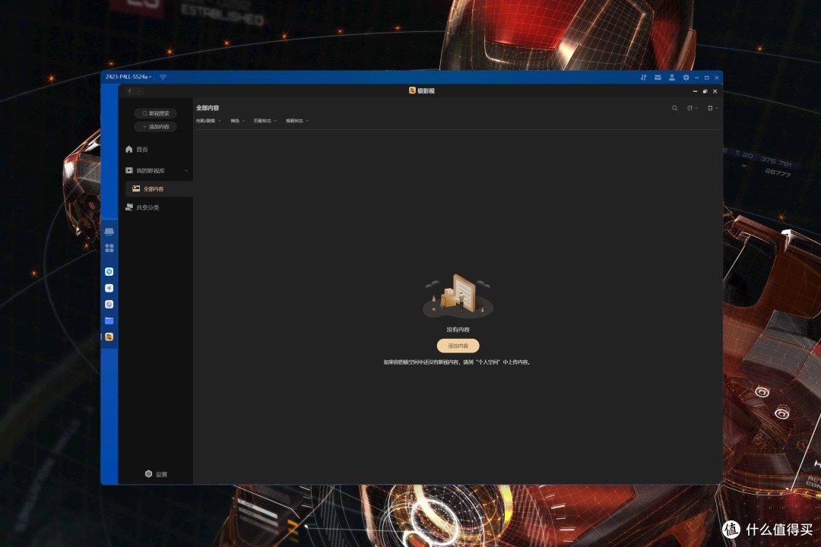Restore the 极影视 inner window size
Image resolution: width=821 pixels, height=547 pixels.
705,91
